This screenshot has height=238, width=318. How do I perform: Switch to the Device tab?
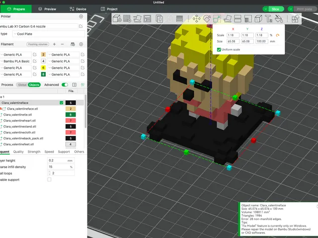tap(78, 9)
